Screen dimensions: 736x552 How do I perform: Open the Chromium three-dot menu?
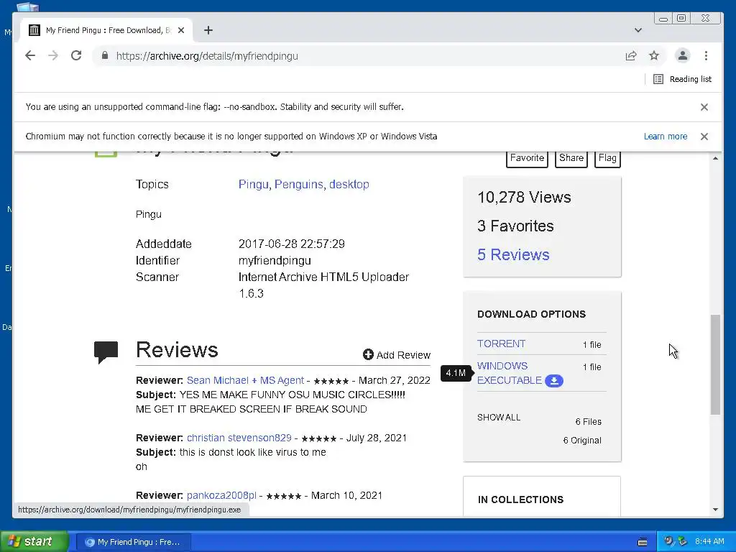tap(706, 56)
